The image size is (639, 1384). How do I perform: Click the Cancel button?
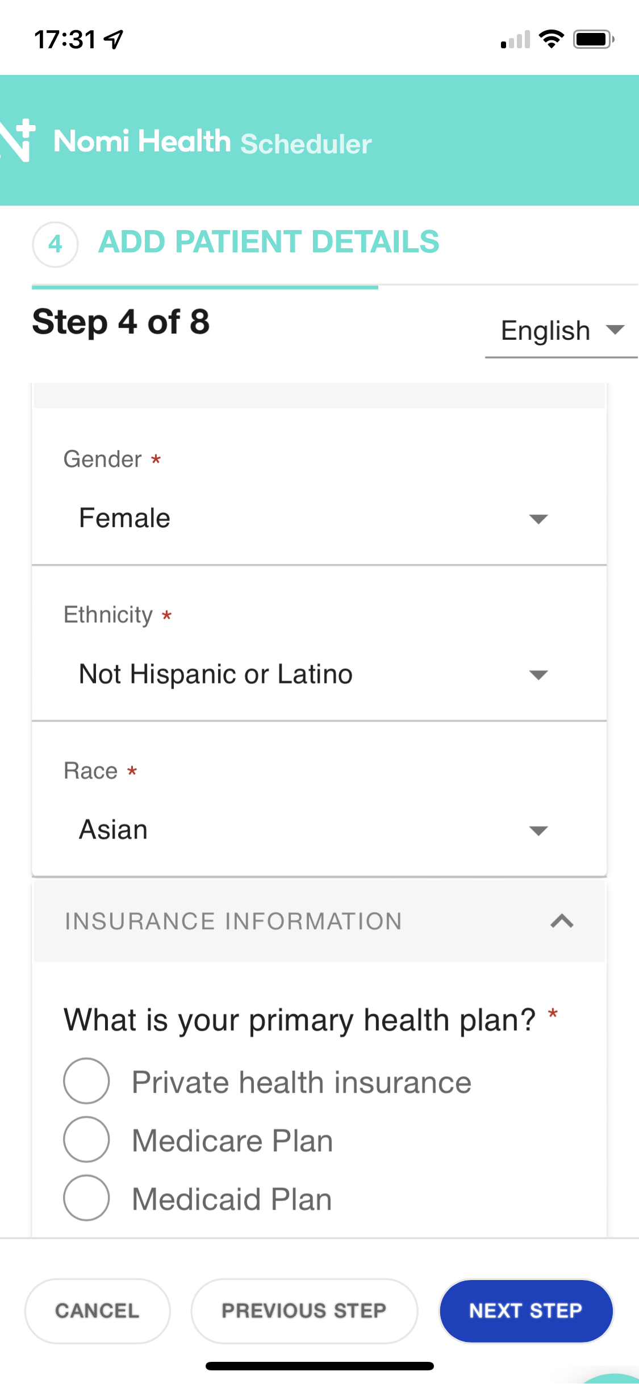97,1311
